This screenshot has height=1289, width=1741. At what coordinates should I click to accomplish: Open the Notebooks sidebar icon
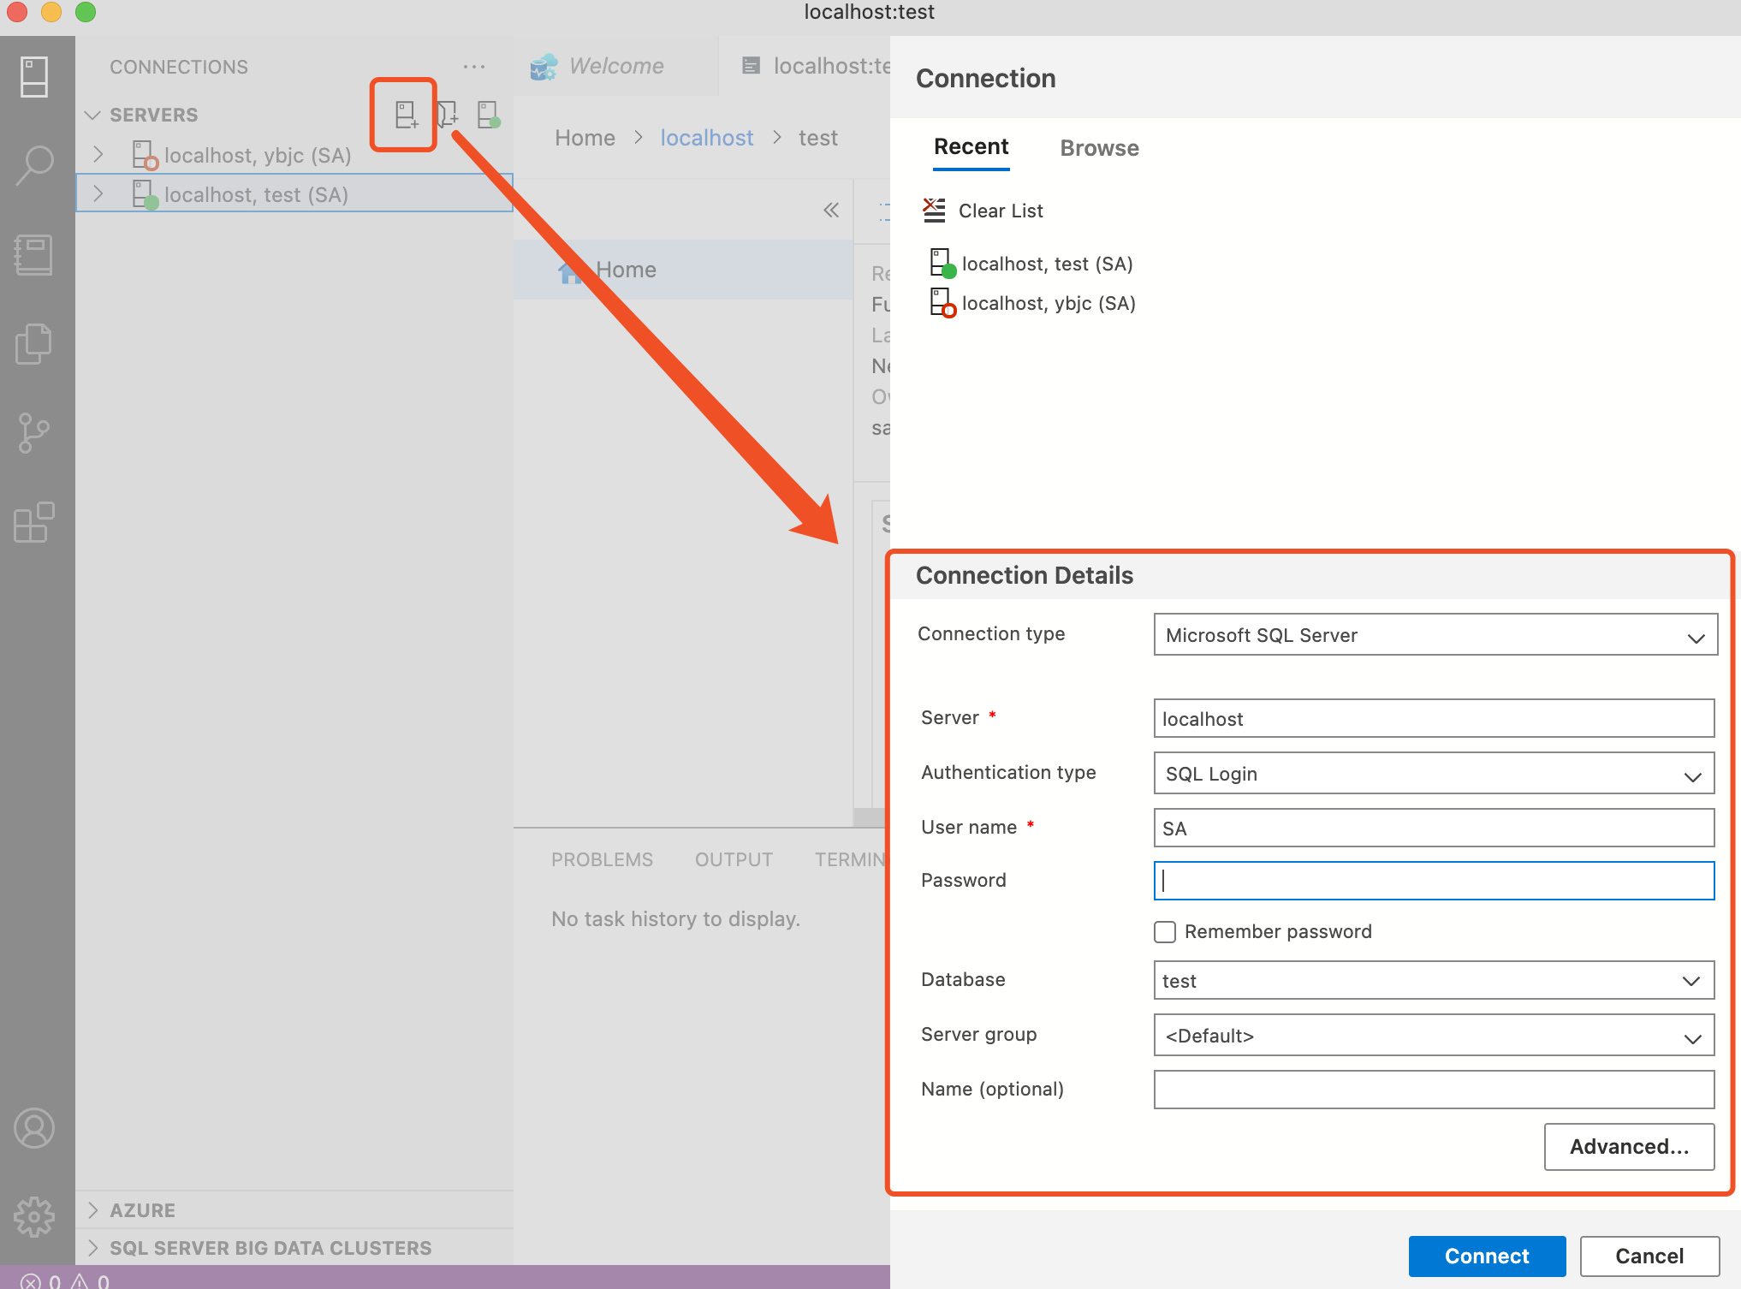coord(34,255)
